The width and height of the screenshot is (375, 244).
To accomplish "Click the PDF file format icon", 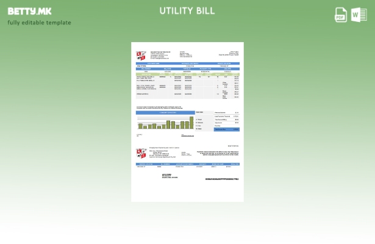I will point(341,15).
